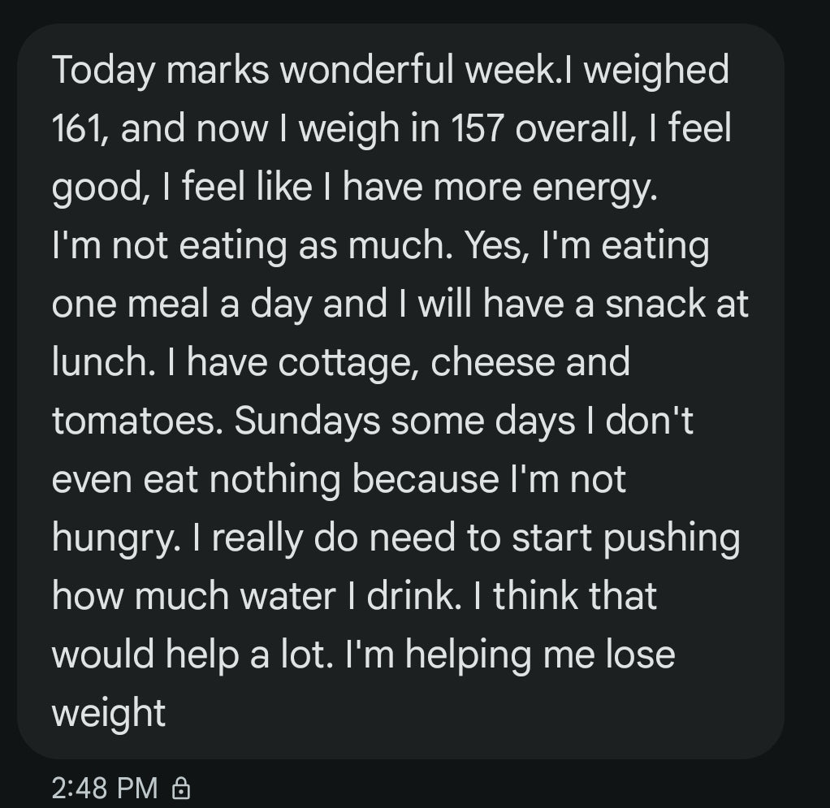This screenshot has height=808, width=830.
Task: Click the word "Yes" in the message
Action: pos(491,246)
